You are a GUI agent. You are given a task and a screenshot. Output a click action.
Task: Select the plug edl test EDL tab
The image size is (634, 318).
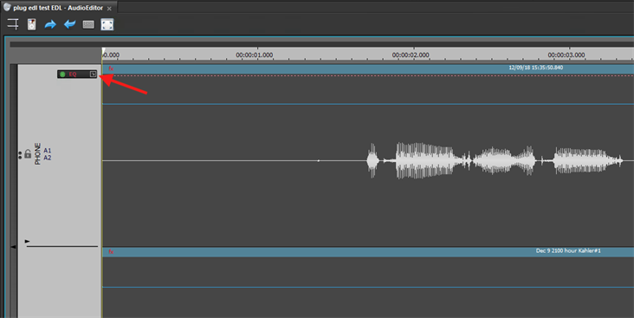(58, 8)
